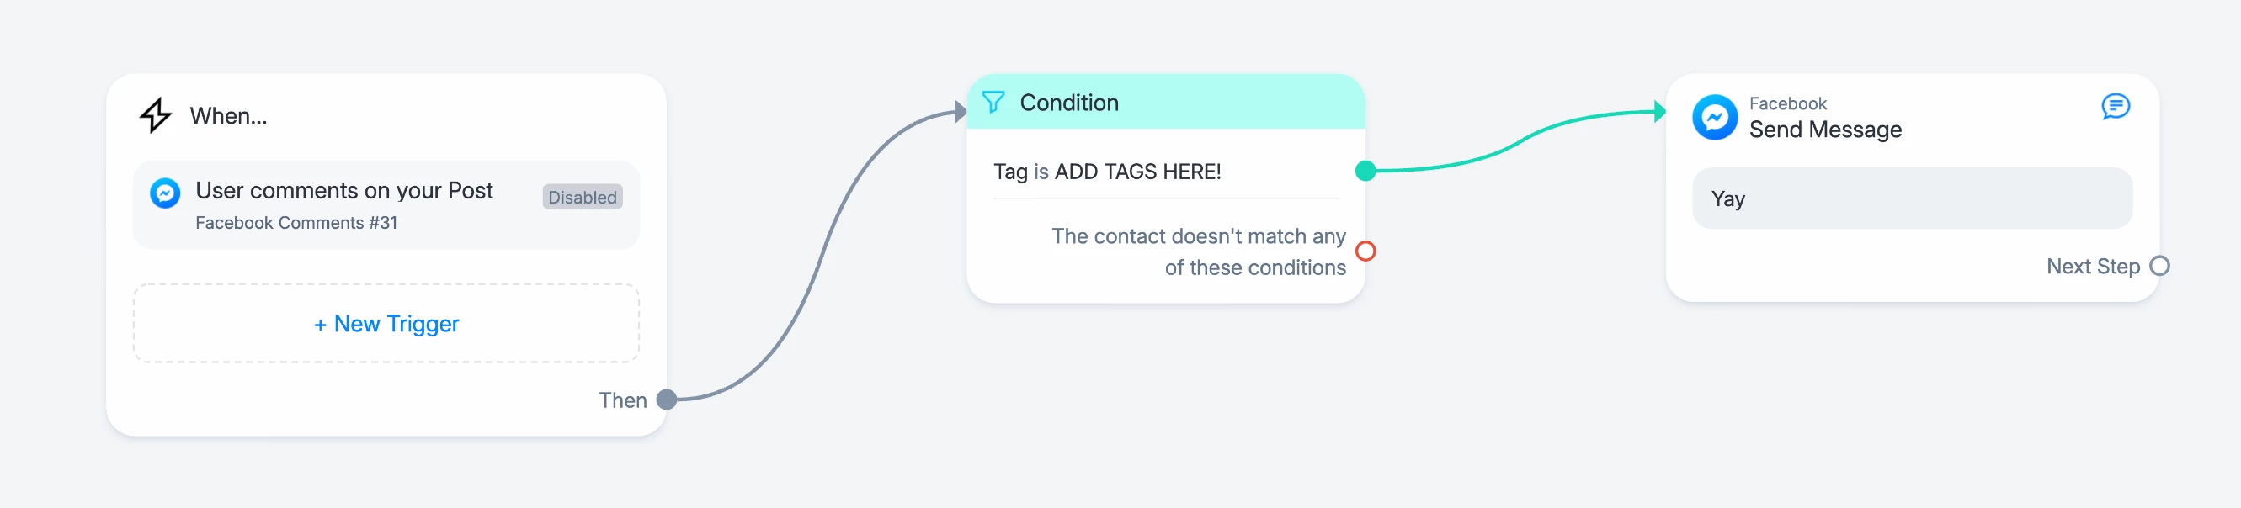Viewport: 2241px width, 508px height.
Task: Click the funnel icon in Condition header
Action: coord(993,103)
